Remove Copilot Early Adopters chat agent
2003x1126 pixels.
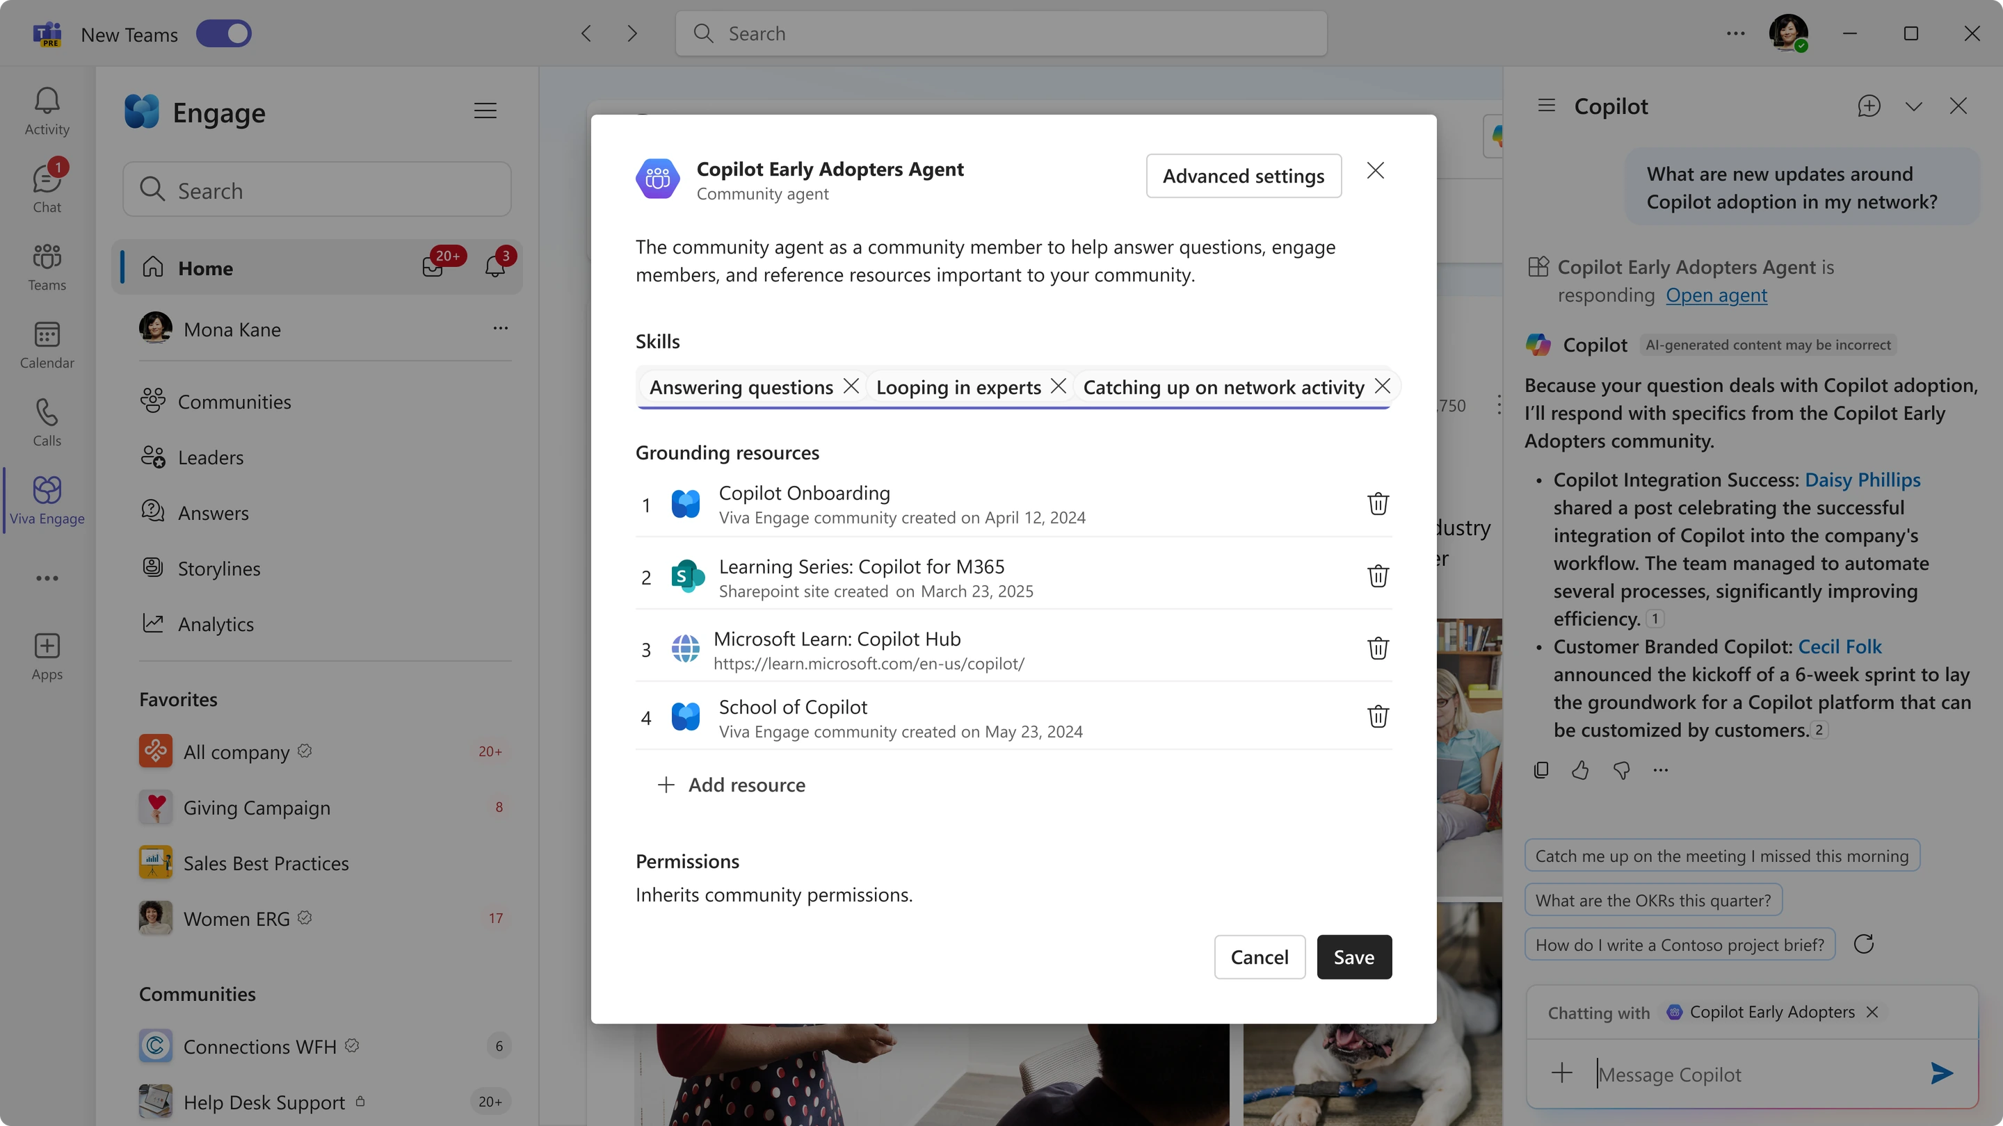[x=1872, y=1012]
